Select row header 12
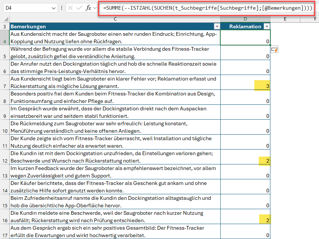The width and height of the screenshot is (319, 239). pos(5,157)
